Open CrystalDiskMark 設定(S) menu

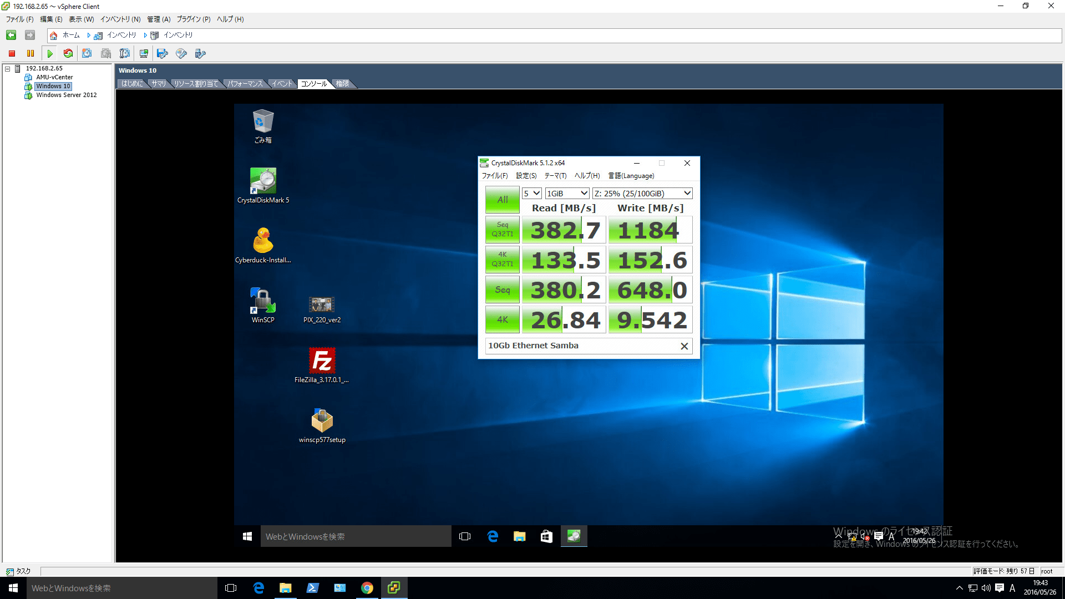point(526,176)
